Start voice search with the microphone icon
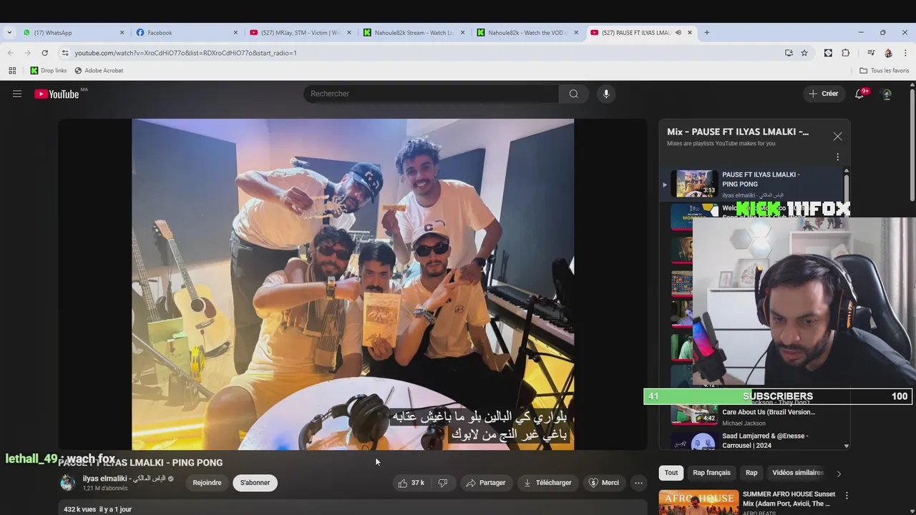Image resolution: width=916 pixels, height=515 pixels. pos(606,94)
